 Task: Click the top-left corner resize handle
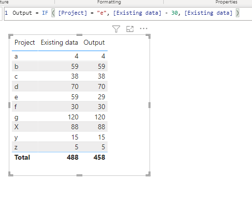coord(11,36)
